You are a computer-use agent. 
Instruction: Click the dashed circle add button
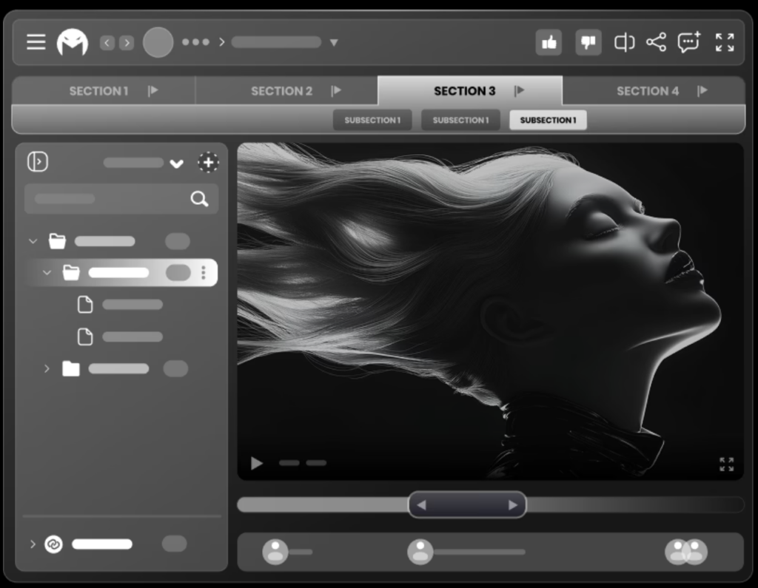(208, 163)
